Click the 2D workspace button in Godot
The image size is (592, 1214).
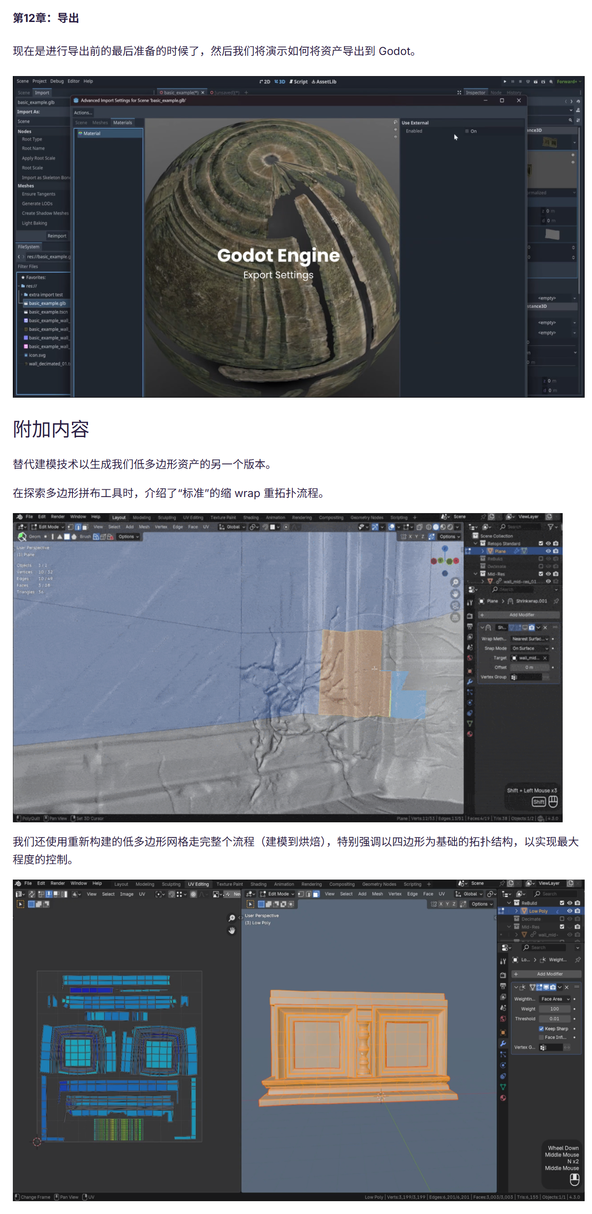coord(264,82)
